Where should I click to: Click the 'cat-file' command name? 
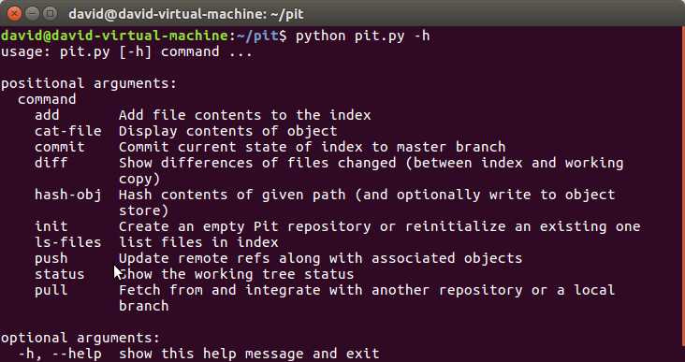coord(67,131)
